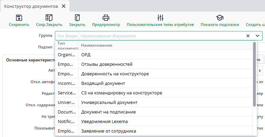Pick Отзывы доверенностей from the list

coord(107,64)
